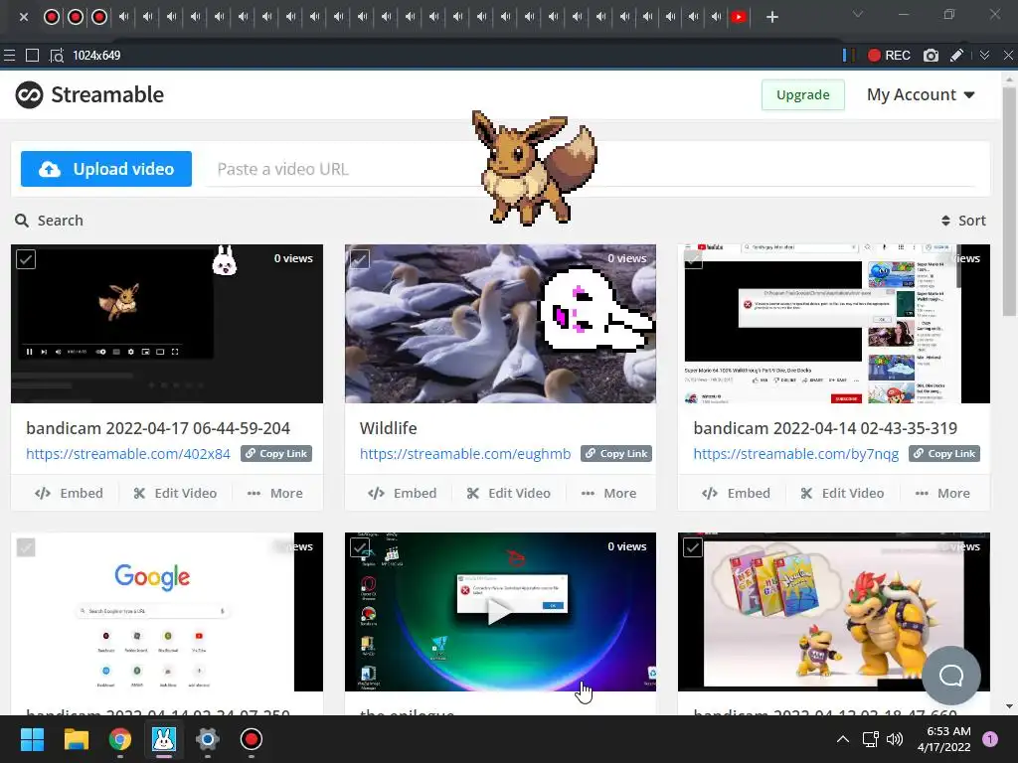Focus the Paste a video URL field
This screenshot has height=763, width=1018.
click(x=590, y=169)
